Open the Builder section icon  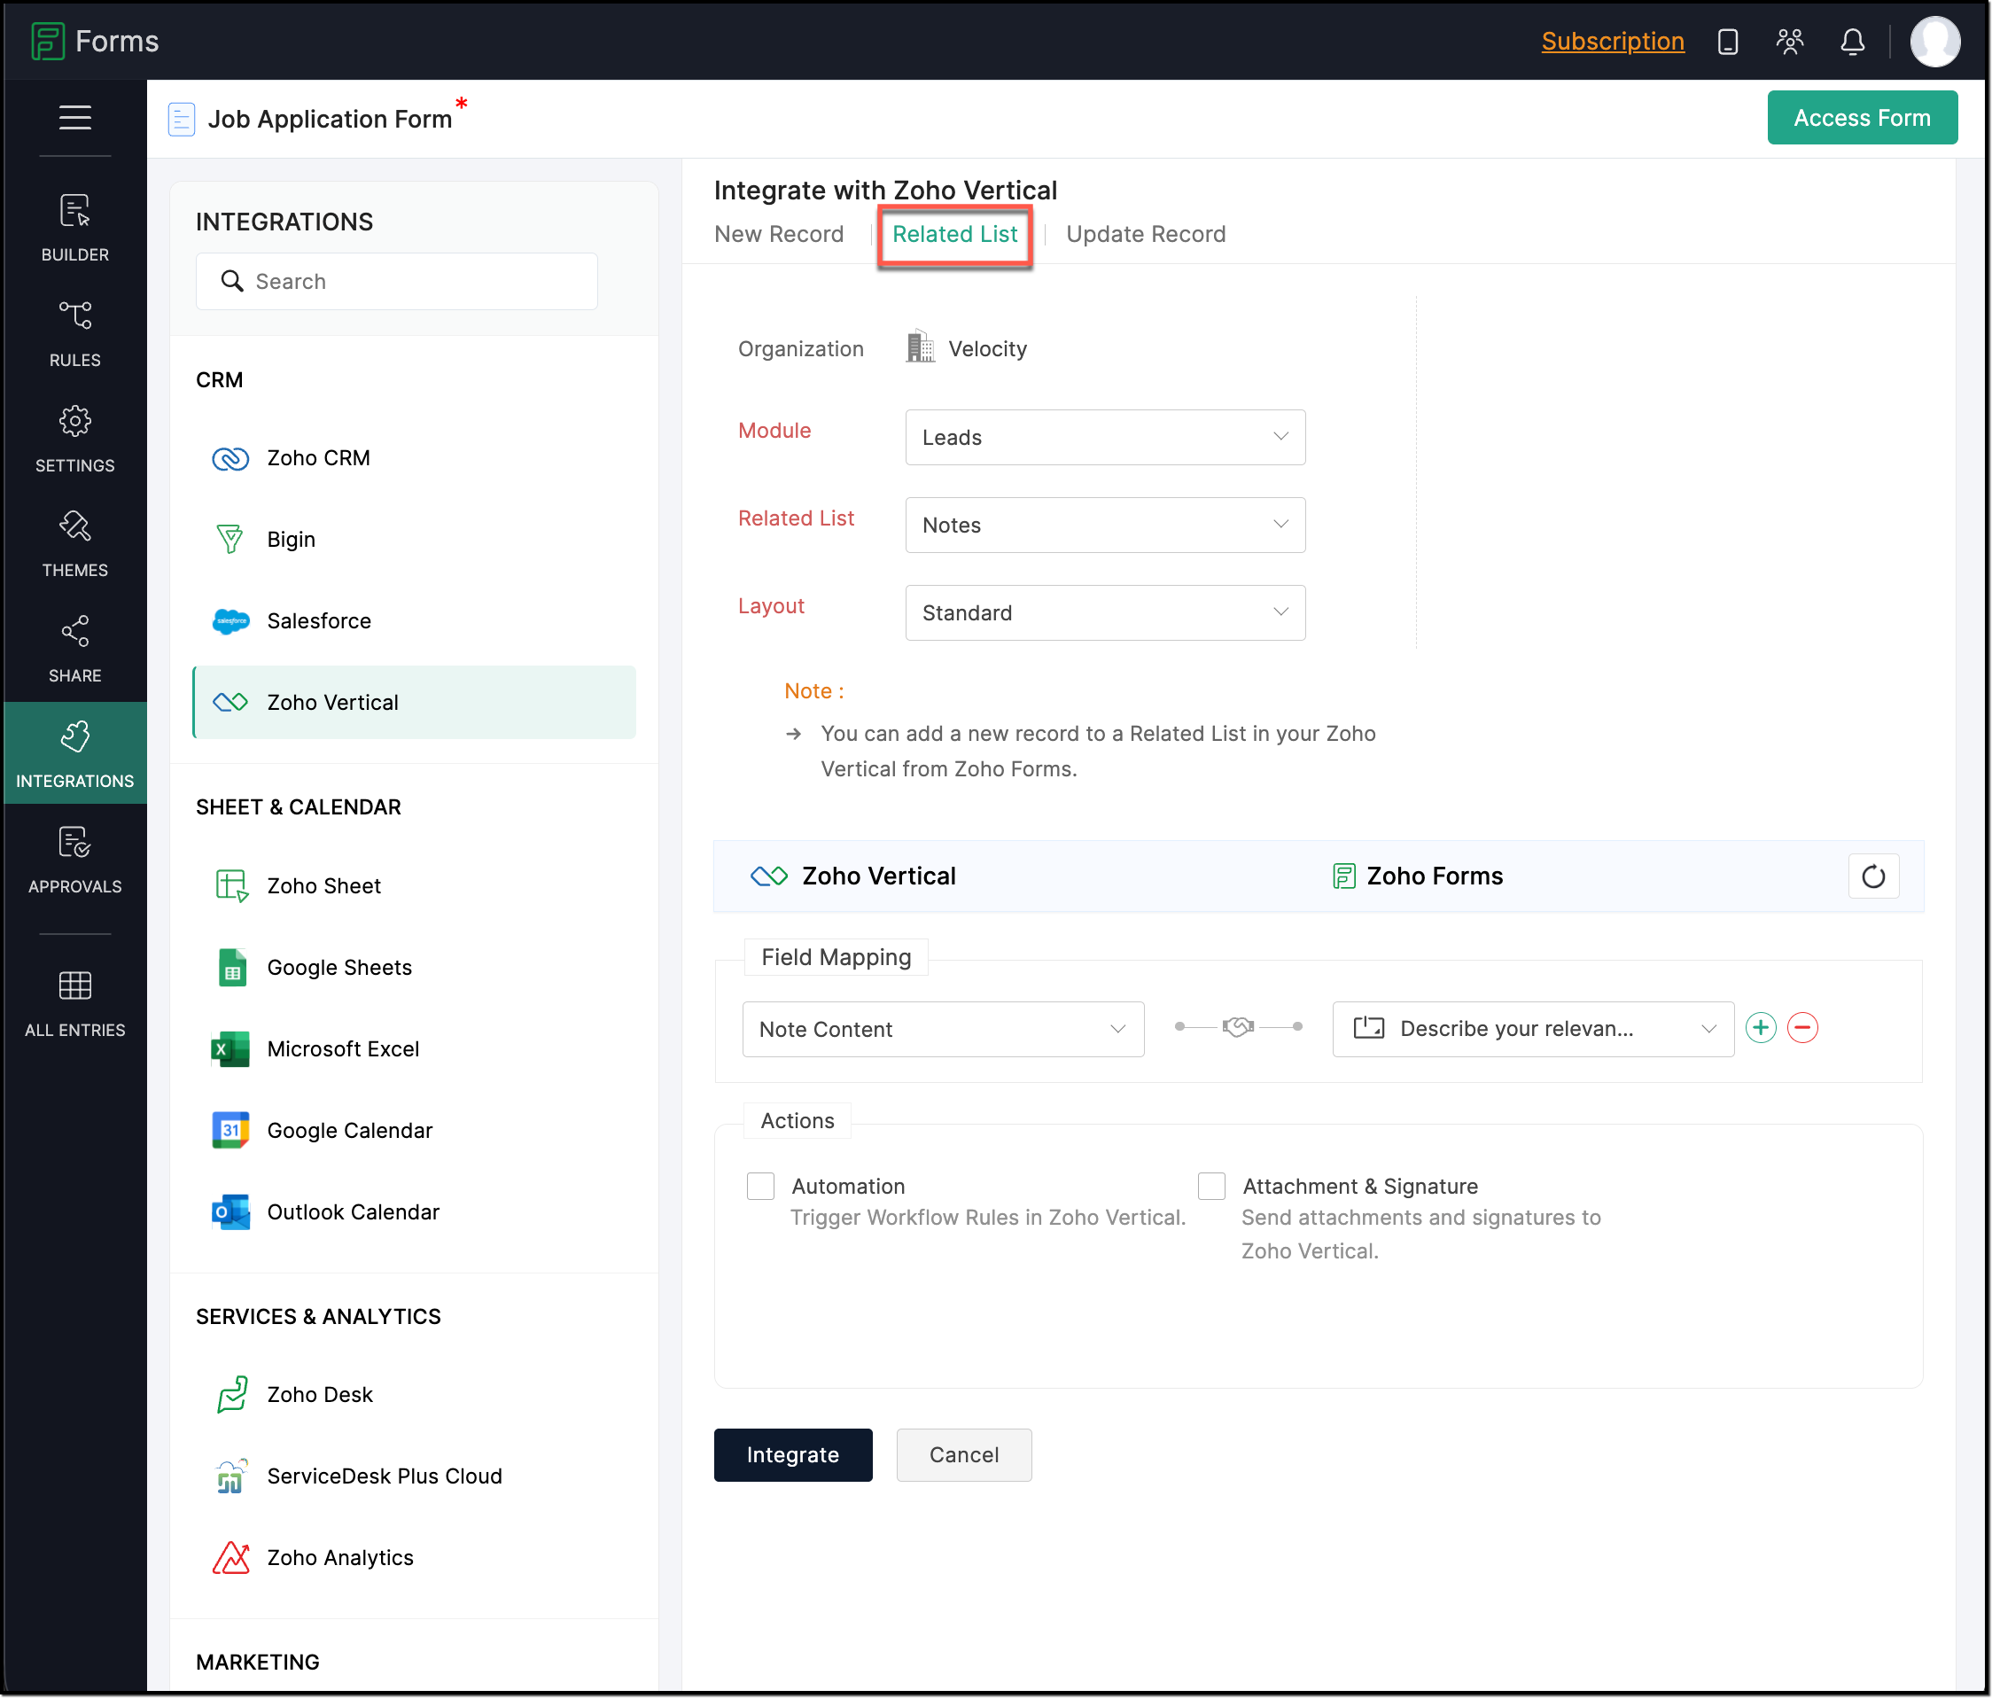coord(75,212)
